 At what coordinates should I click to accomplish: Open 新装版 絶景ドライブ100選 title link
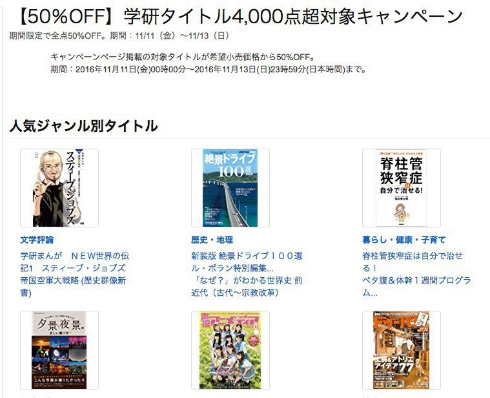[247, 262]
